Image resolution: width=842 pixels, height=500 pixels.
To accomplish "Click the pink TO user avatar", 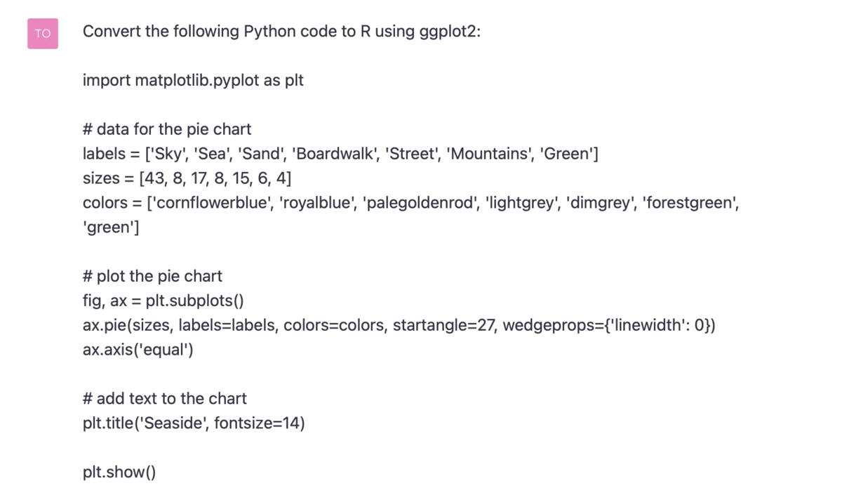I will tap(43, 33).
